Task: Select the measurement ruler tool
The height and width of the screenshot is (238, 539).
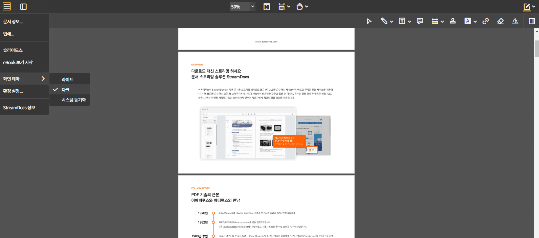Action: pyautogui.click(x=435, y=21)
